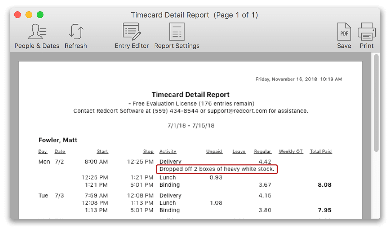Click the date range 7/1/18 - 7/15/18
Screen dimensions: 390x228
click(191, 125)
